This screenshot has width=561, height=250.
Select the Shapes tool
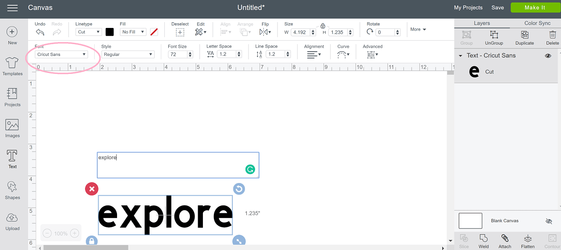(x=12, y=191)
